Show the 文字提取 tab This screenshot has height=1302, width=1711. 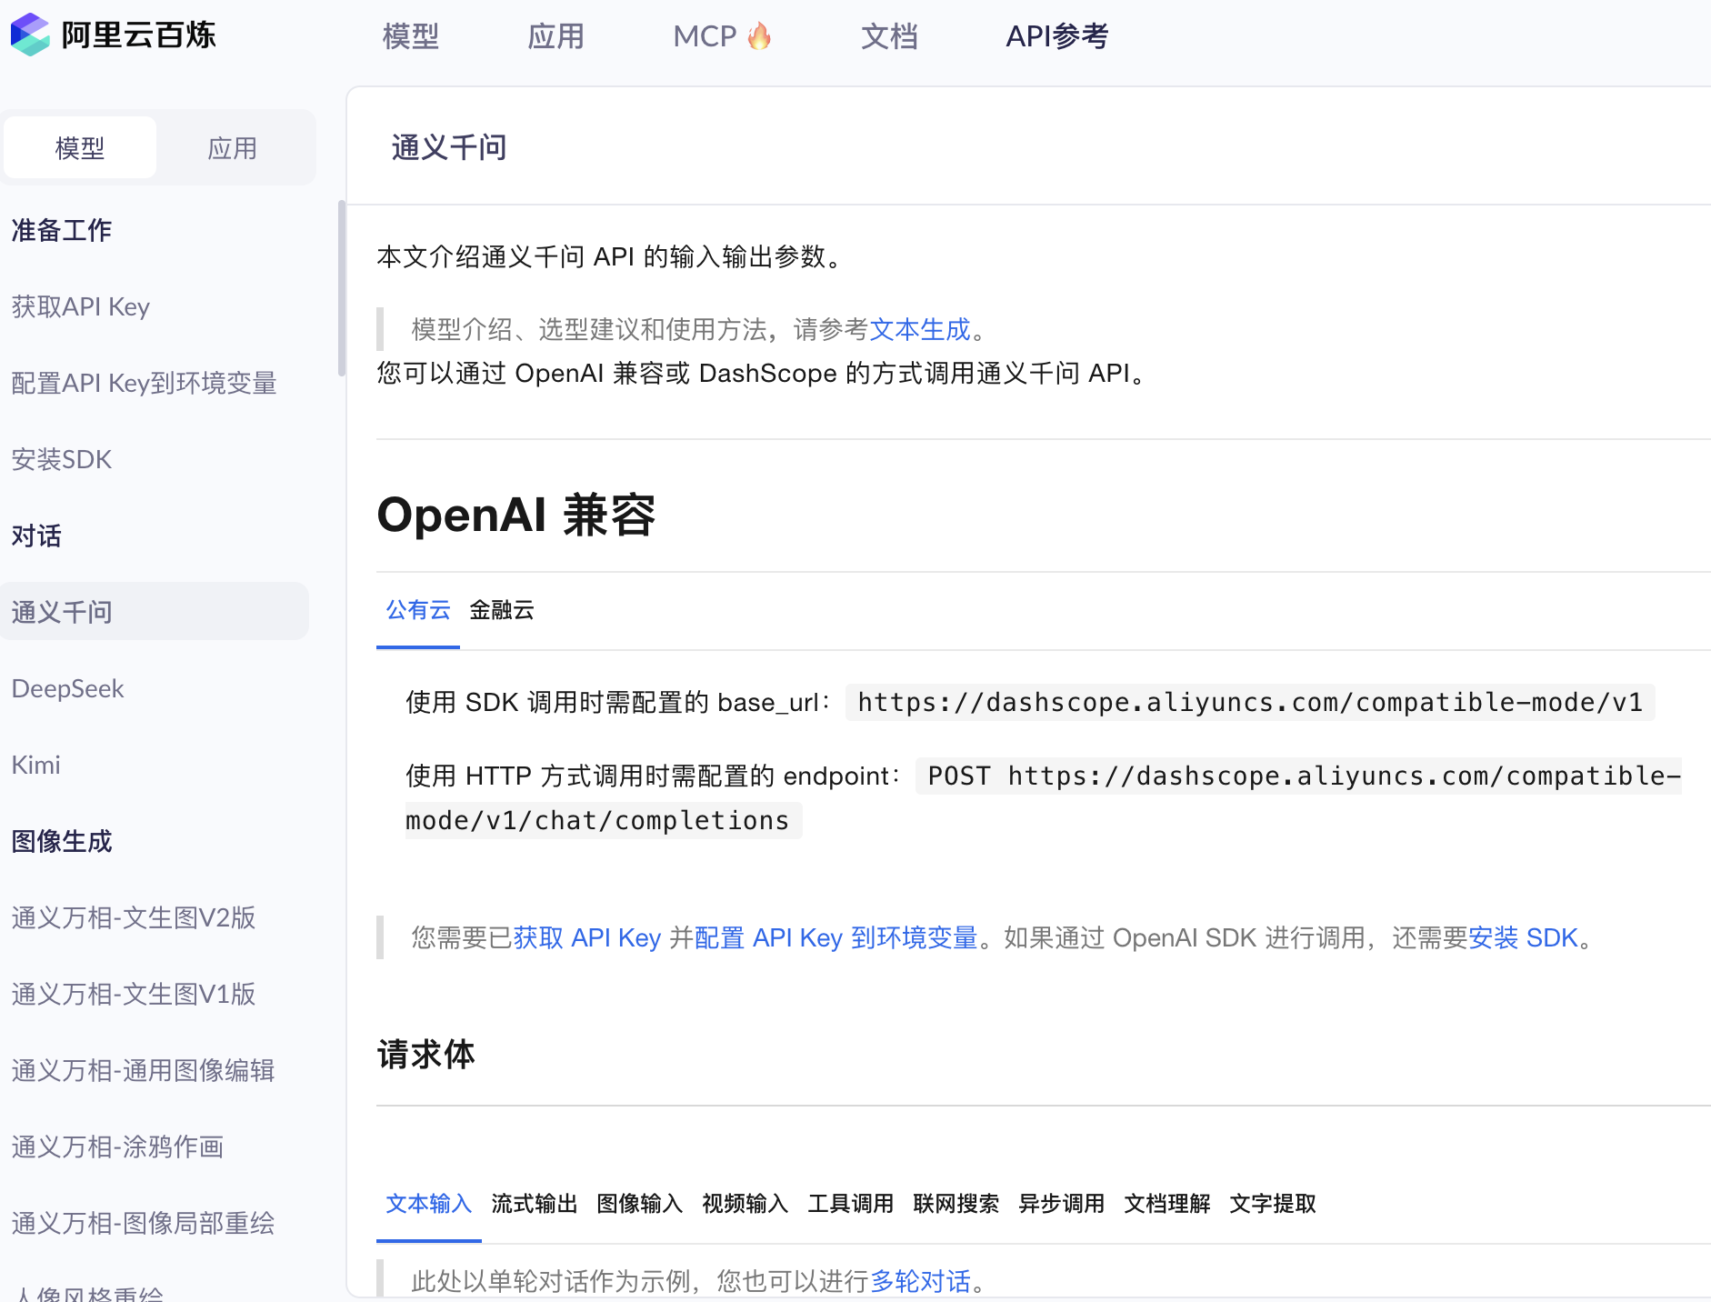pyautogui.click(x=1272, y=1204)
